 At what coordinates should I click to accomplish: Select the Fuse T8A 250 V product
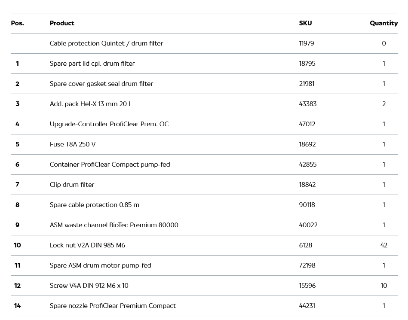73,144
